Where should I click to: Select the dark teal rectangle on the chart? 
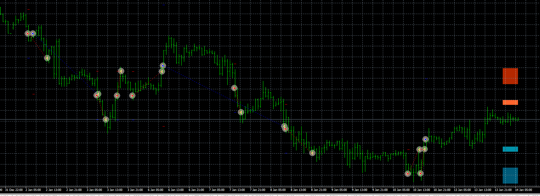coord(510,176)
